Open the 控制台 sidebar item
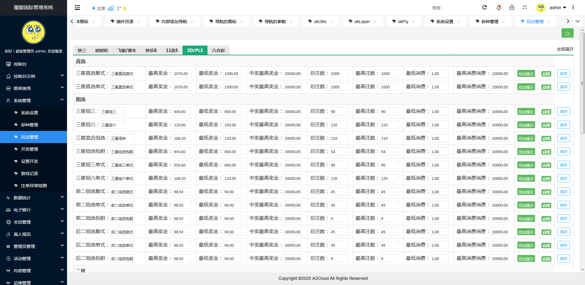This screenshot has width=585, height=285. (34, 64)
